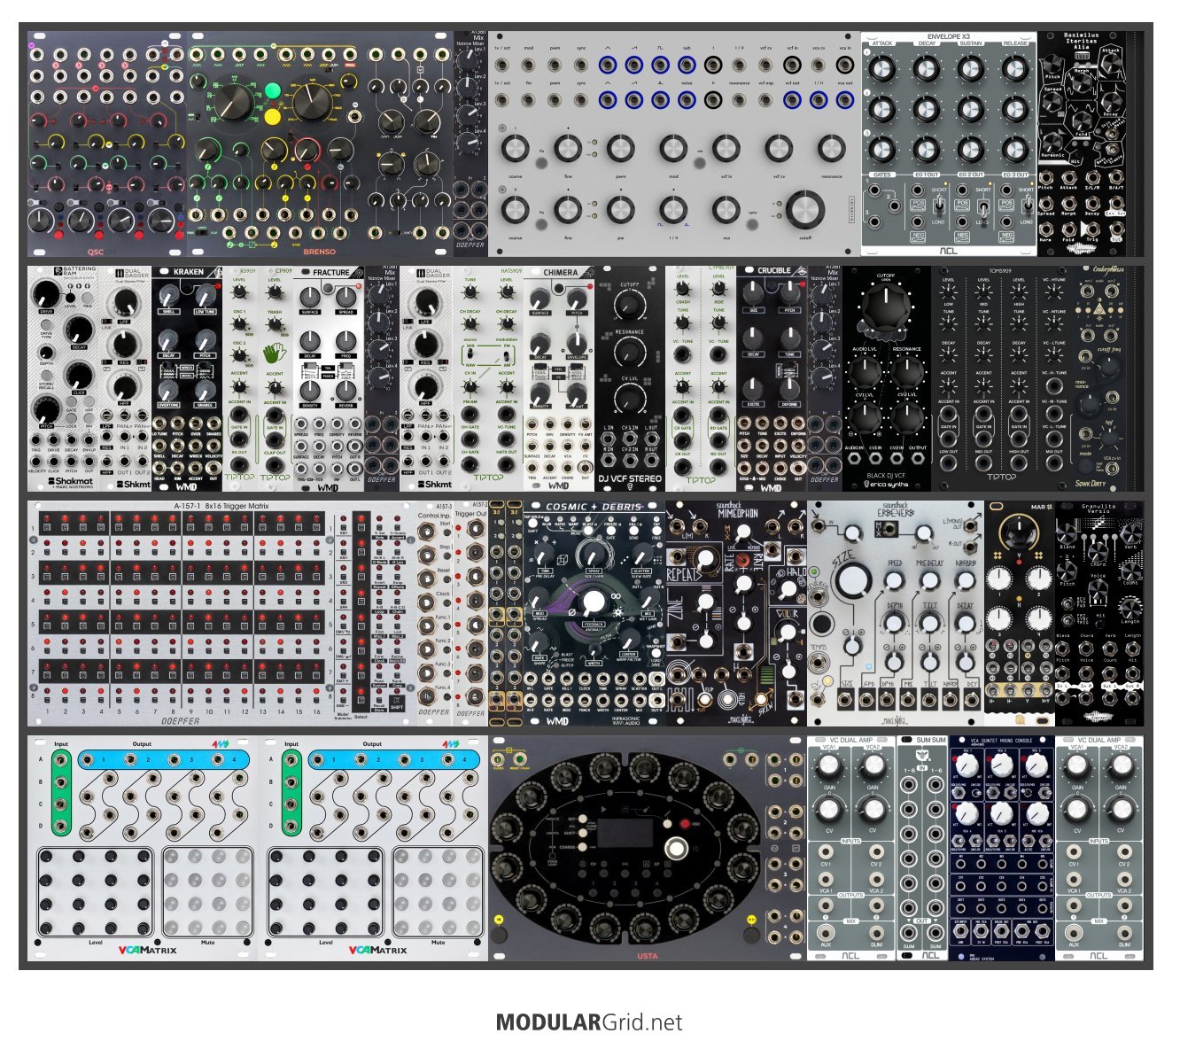Click the 'CLAP OUT' label on CP909
1180x1041 pixels.
275,453
